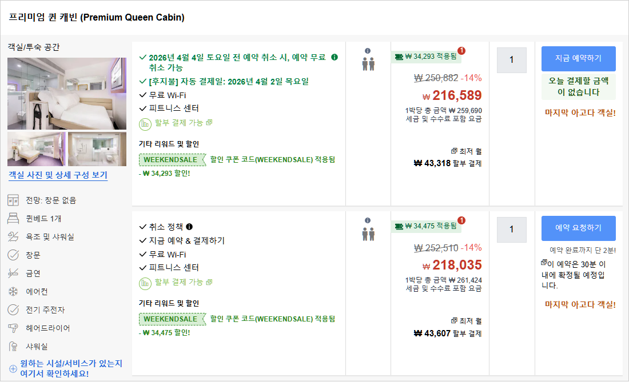
Task: Click ₩43,318 할부 결제 link
Action: tap(448, 163)
